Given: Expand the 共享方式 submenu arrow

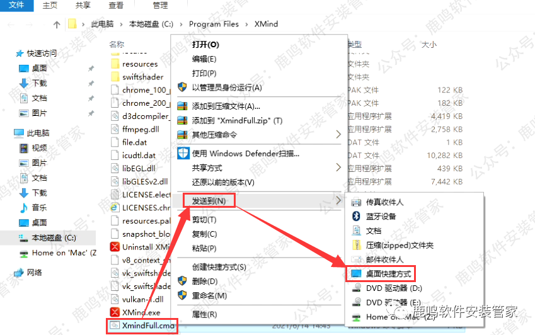Looking at the screenshot, I should pyautogui.click(x=338, y=167).
